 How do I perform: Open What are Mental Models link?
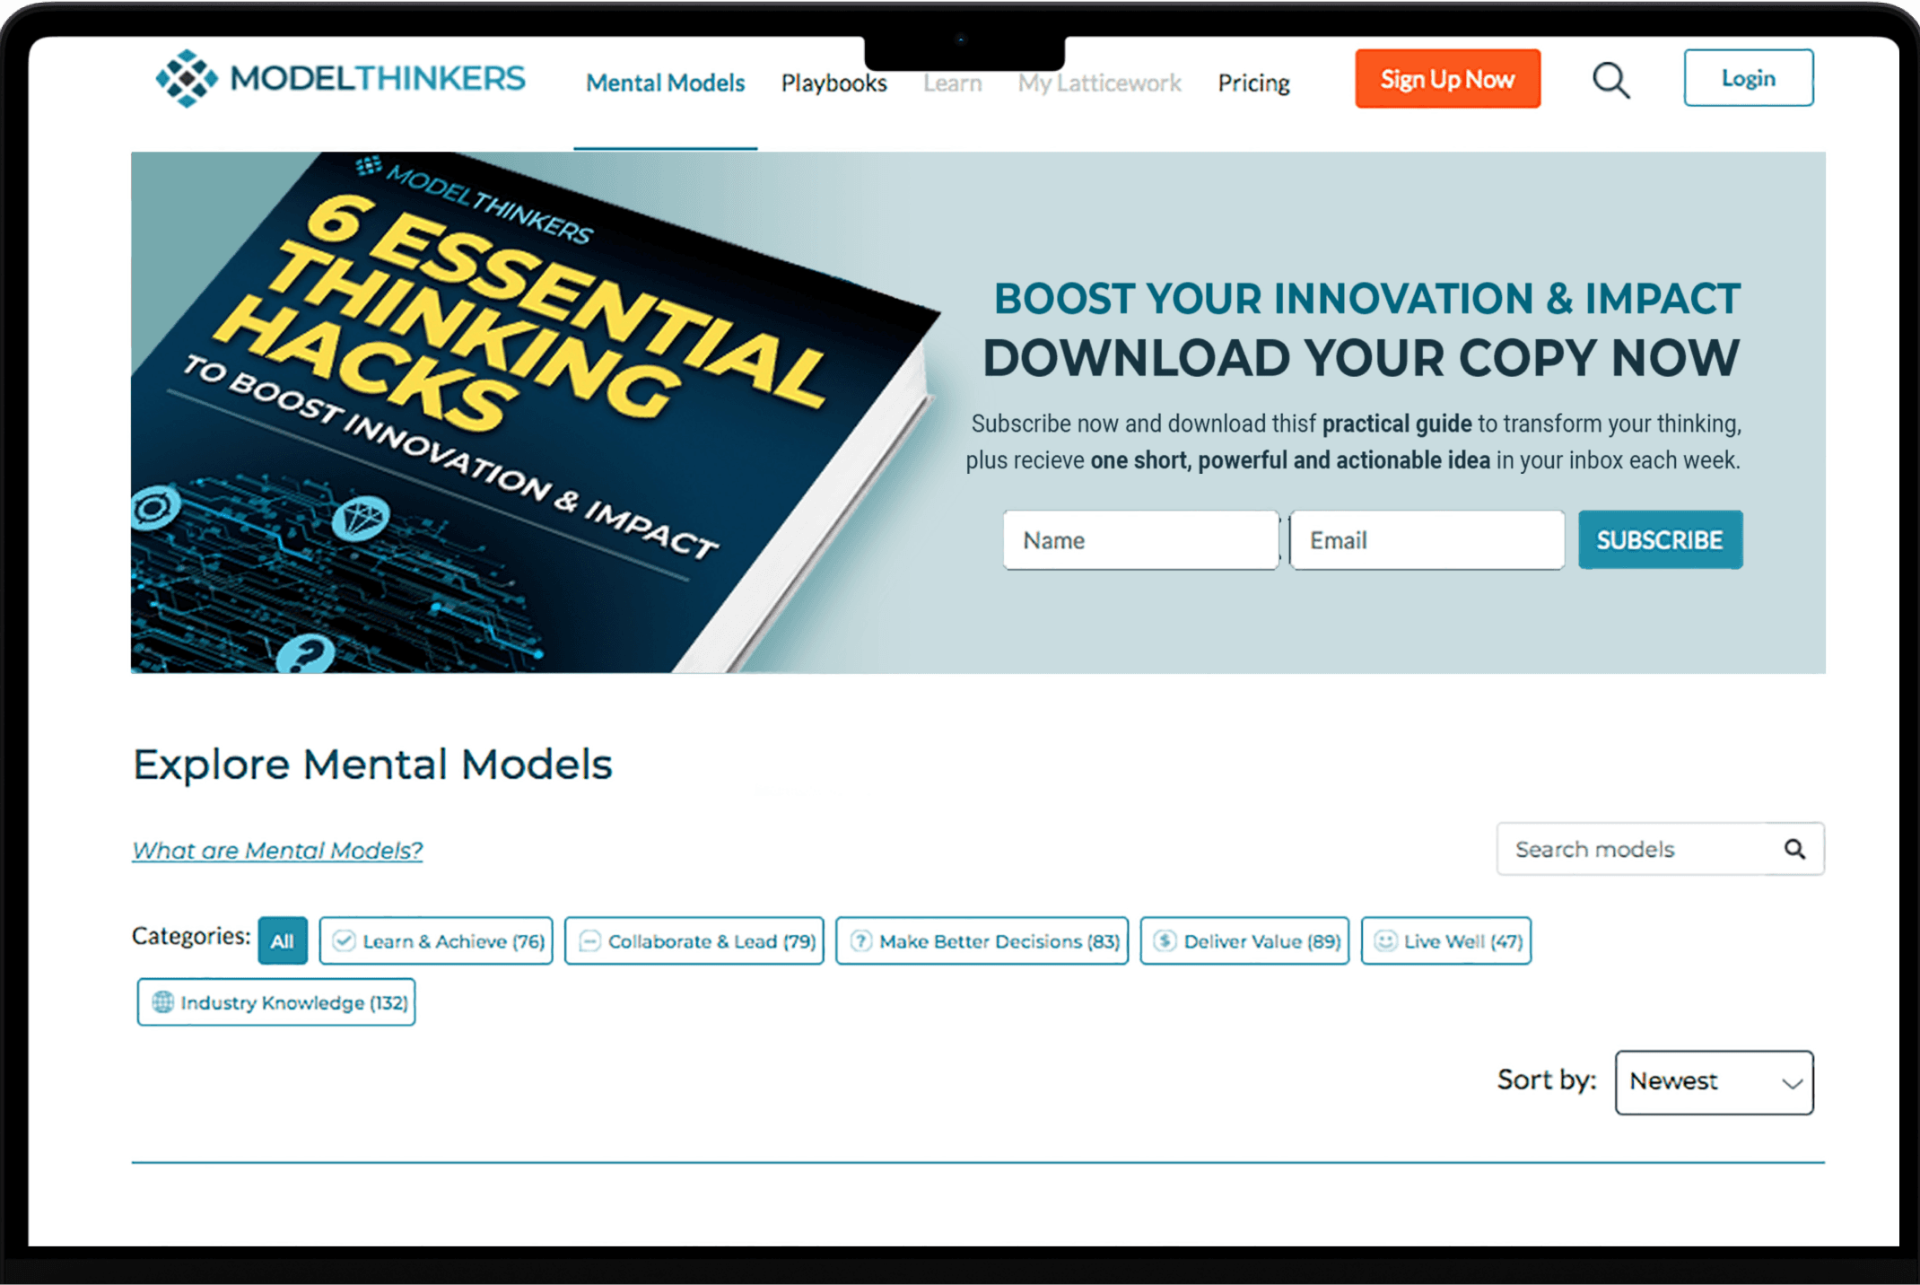click(x=277, y=850)
